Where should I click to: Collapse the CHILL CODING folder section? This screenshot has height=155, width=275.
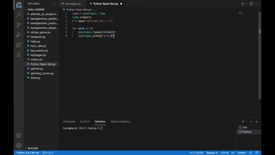pyautogui.click(x=36, y=9)
